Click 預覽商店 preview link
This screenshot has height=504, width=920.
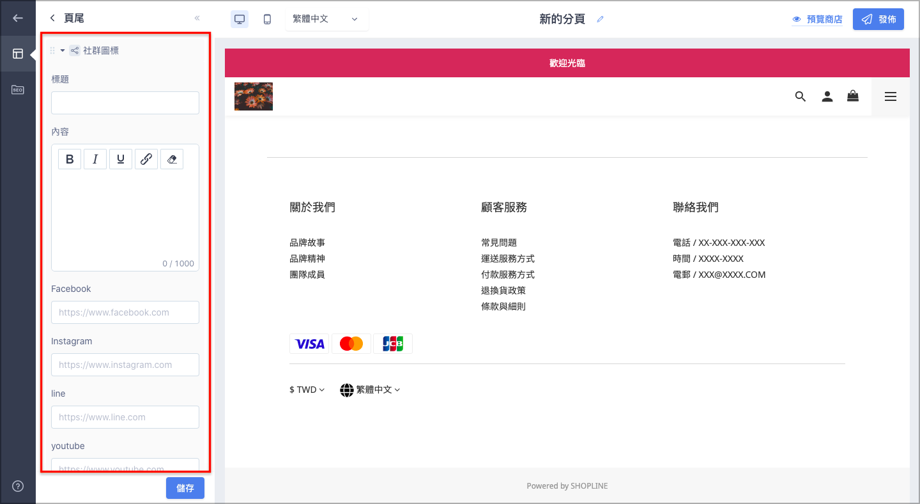817,19
